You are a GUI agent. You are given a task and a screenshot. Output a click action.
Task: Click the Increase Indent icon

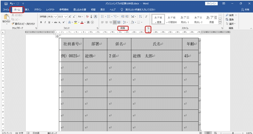coord(127,16)
